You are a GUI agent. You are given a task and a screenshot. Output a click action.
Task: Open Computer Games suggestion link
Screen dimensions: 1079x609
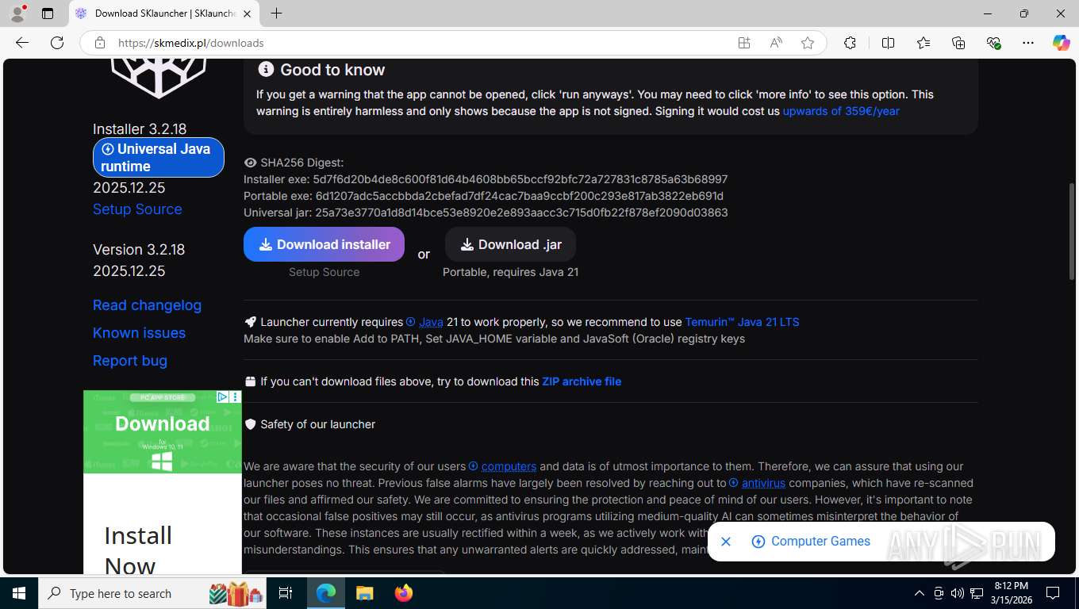click(811, 542)
